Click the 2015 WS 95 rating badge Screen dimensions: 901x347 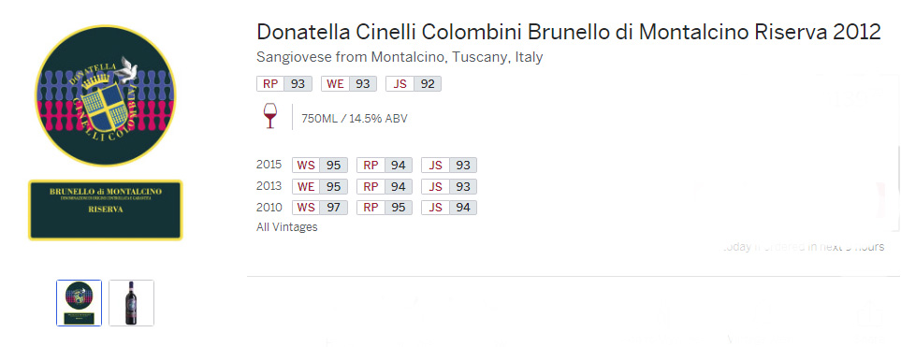click(x=320, y=166)
